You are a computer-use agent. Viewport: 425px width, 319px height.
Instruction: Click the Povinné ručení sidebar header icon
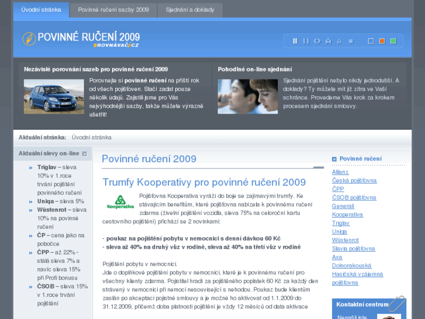(334, 159)
